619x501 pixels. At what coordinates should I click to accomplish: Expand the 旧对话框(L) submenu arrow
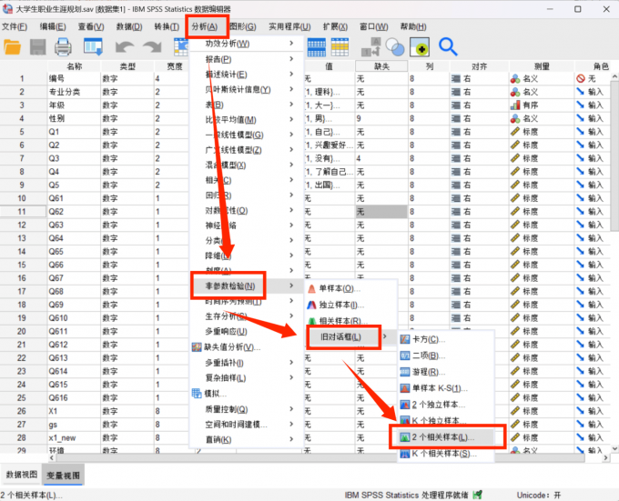click(385, 336)
